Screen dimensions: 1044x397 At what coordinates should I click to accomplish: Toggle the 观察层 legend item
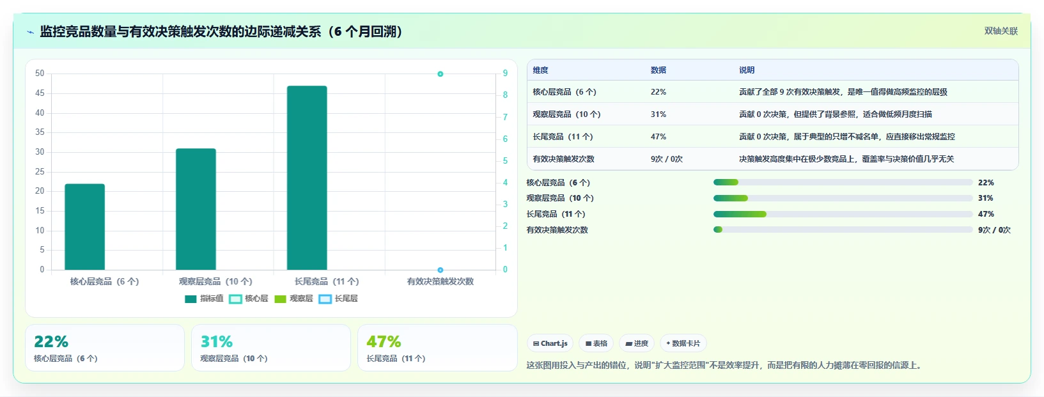coord(293,299)
